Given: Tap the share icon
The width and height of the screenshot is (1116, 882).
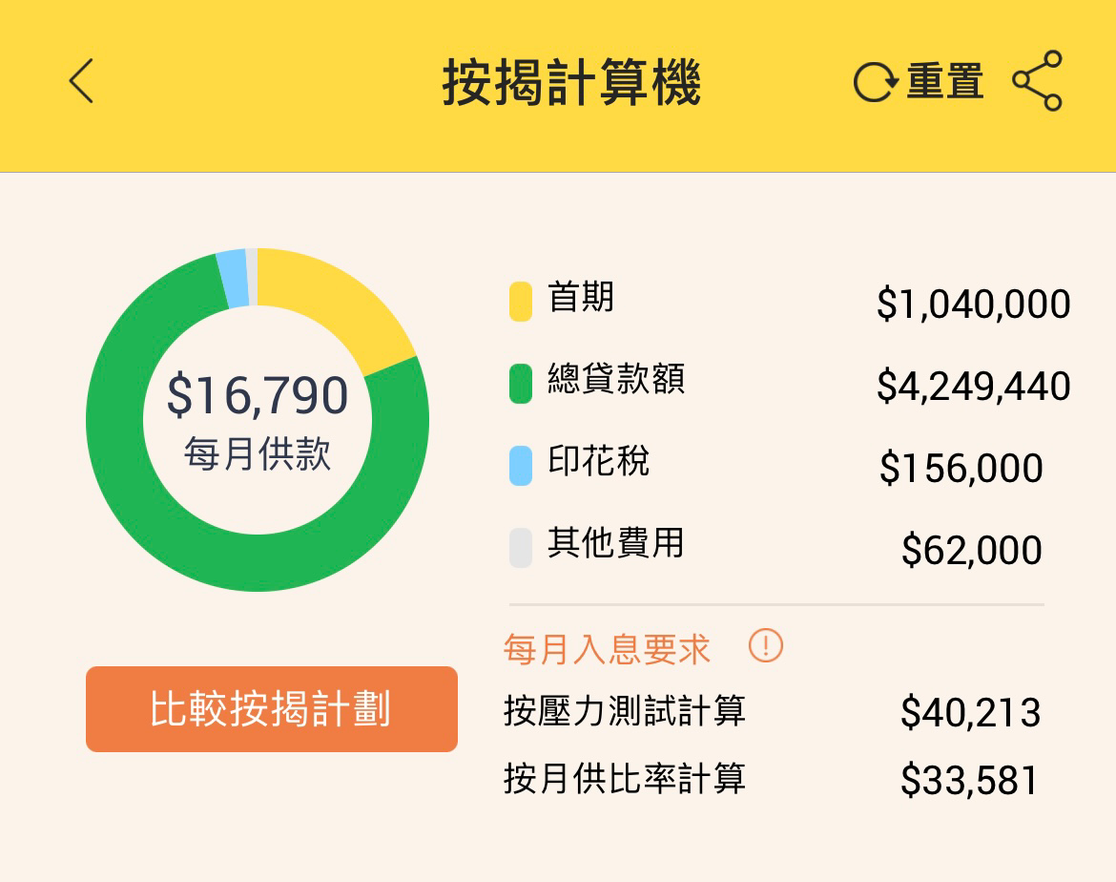Looking at the screenshot, I should tap(1037, 81).
